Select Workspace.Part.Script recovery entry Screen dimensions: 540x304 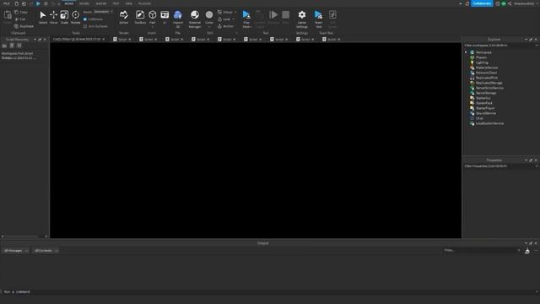(x=18, y=56)
